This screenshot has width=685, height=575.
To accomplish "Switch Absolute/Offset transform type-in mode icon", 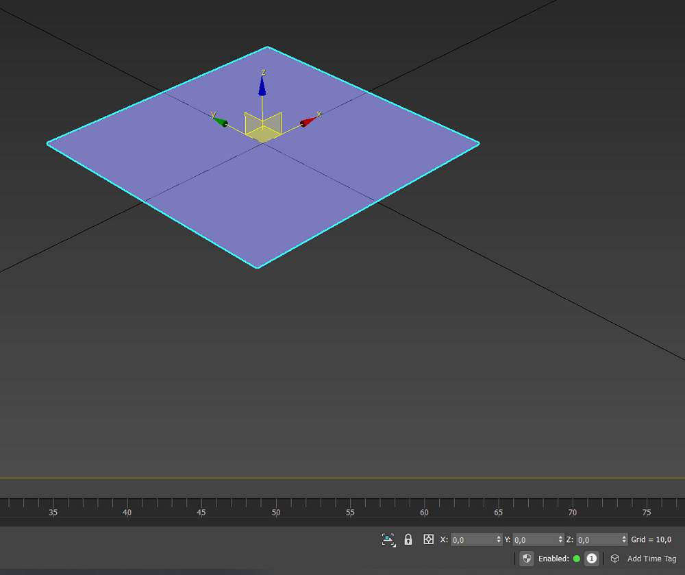I will [x=429, y=539].
